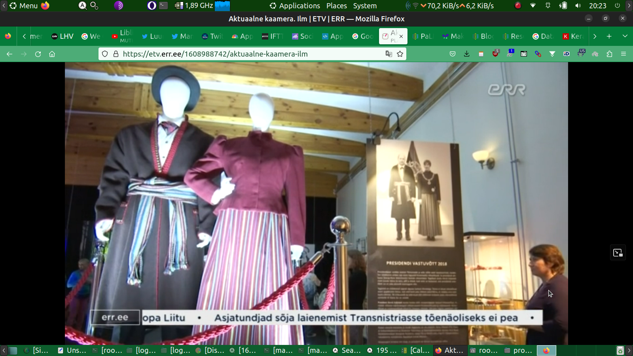Bookmark this page with the star icon
Viewport: 633px width, 356px height.
coord(400,54)
